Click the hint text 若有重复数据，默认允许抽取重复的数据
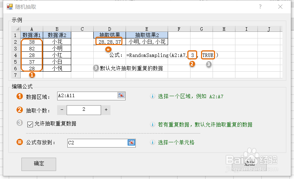The image size is (294, 179). (x=205, y=124)
